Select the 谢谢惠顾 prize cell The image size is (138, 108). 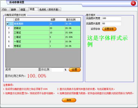pos(31,24)
